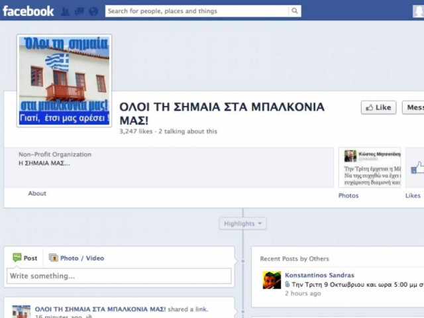Click page title ΟΛΟΙ ΤΗ ΣΗΜΑΙΑ heading
Image resolution: width=424 pixels, height=318 pixels.
tap(222, 113)
